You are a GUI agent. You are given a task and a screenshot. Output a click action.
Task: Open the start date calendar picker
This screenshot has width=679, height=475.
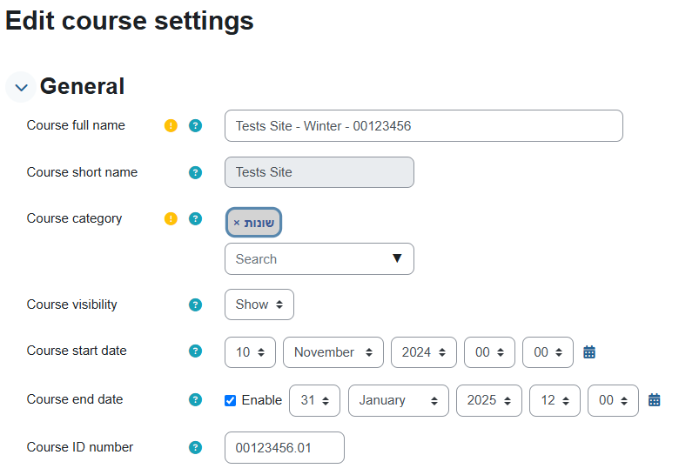pyautogui.click(x=589, y=352)
